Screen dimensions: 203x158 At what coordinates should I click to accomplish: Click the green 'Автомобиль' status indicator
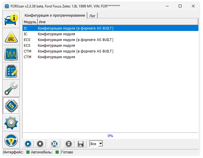click(x=57, y=152)
